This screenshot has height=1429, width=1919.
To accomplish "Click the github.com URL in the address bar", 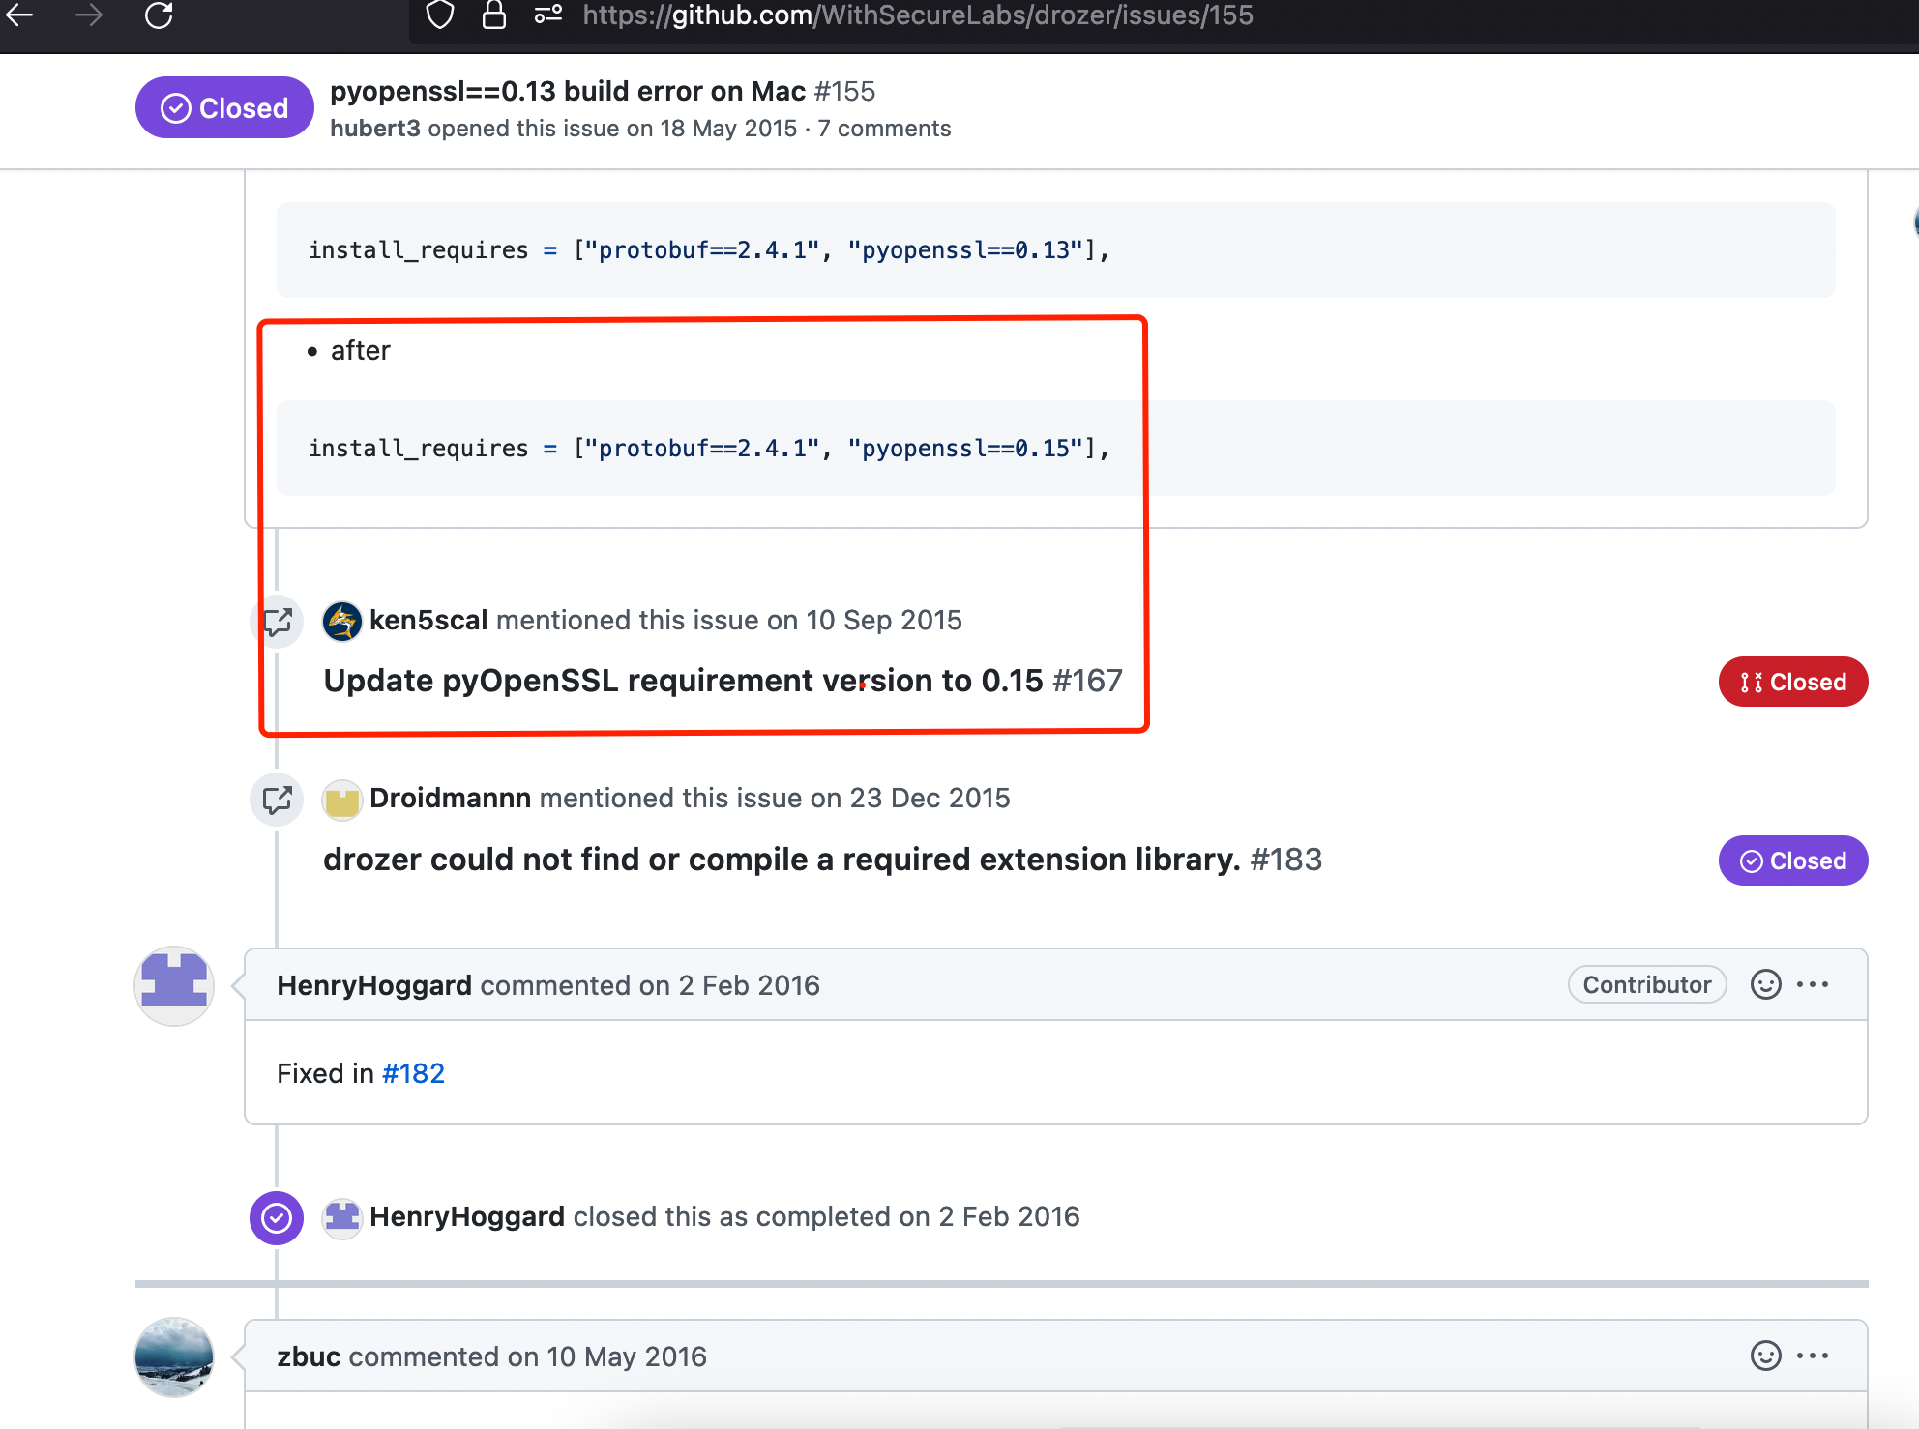I will [x=918, y=15].
